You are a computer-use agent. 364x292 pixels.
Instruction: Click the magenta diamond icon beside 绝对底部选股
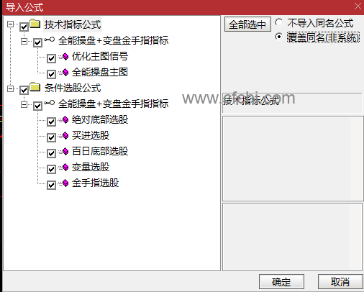65,119
